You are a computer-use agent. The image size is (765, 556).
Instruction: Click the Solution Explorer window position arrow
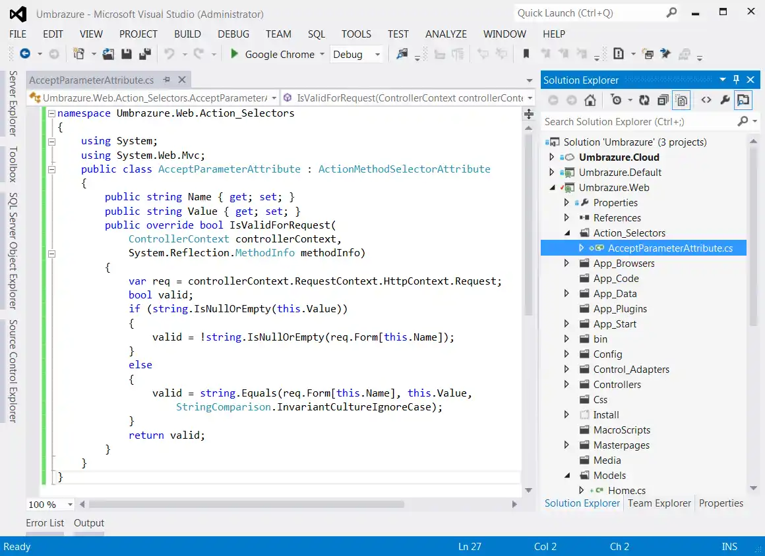click(723, 80)
